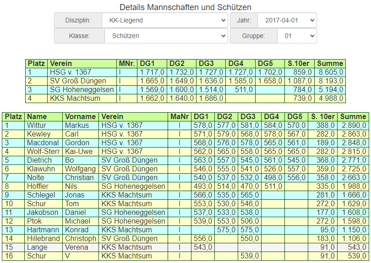Select the shooter name Kewley
Screen dimensions: 371x263
[x=38, y=134]
